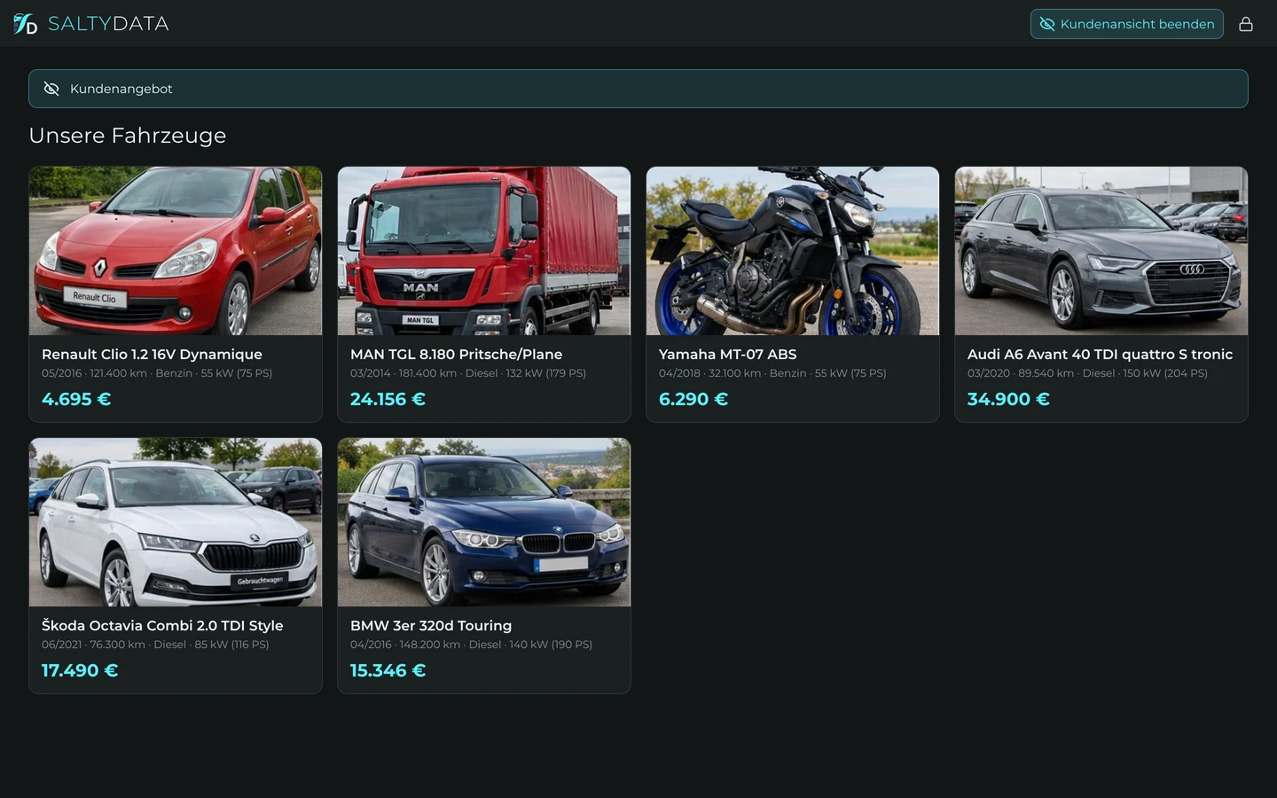Open the Yamaha MT-07 motorcycle photo
This screenshot has width=1277, height=798.
(793, 251)
